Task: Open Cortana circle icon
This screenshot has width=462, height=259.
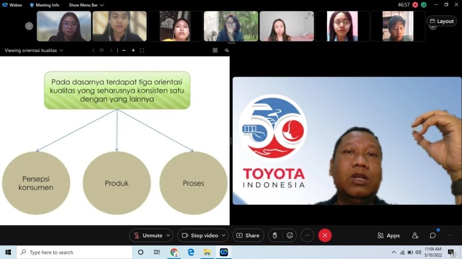Action: pos(141,252)
